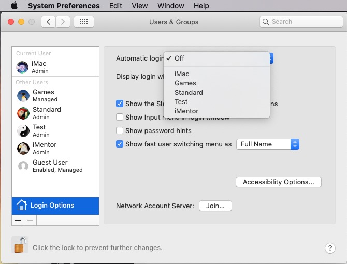Screen dimensions: 347x264
Task: Click in the Search field
Action: point(301,22)
